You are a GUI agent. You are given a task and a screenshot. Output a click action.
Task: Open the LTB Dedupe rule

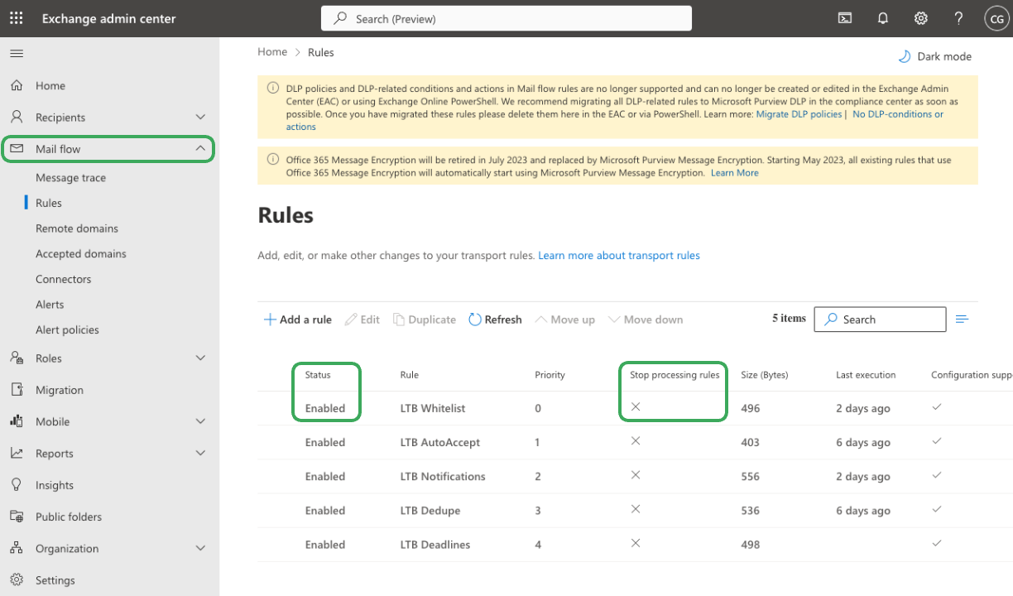[430, 511]
